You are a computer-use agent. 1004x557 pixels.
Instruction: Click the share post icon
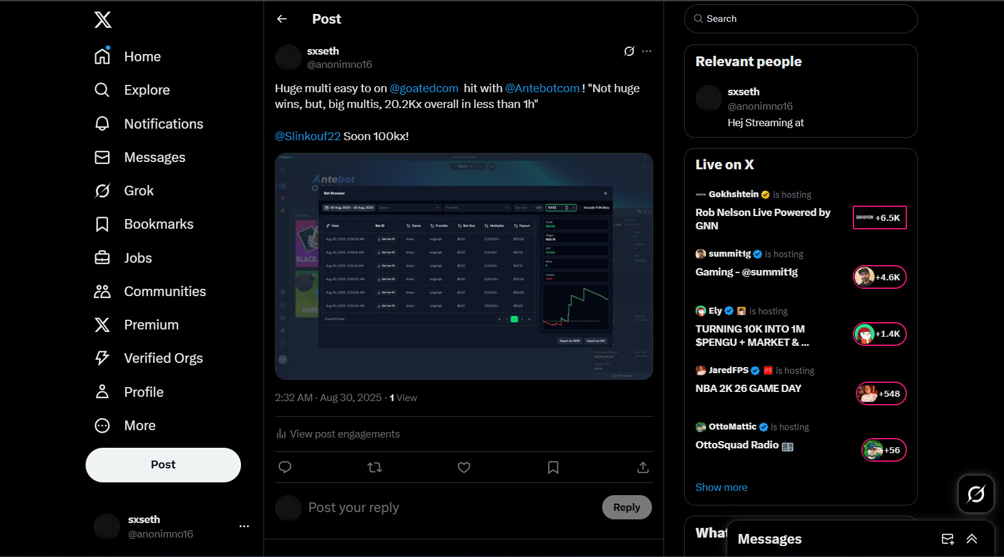(643, 467)
